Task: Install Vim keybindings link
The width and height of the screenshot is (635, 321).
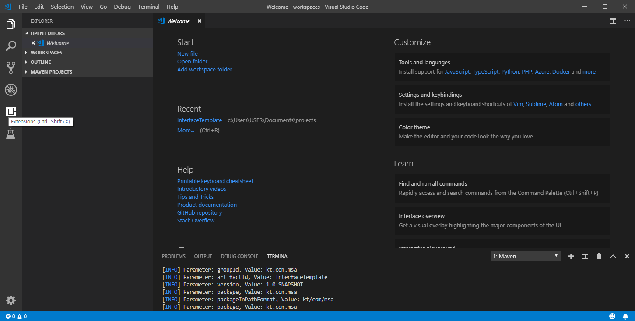Action: (x=518, y=104)
